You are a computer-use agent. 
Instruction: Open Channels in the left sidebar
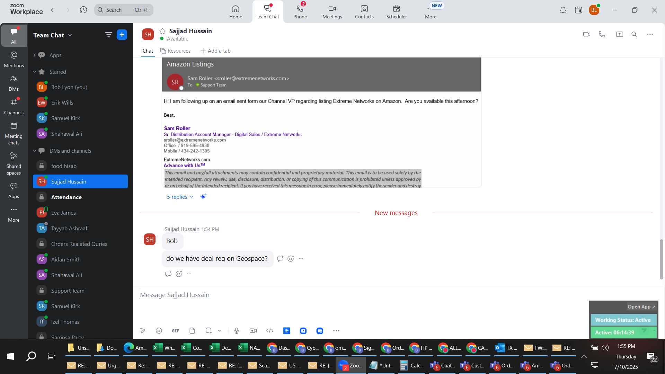[x=14, y=106]
